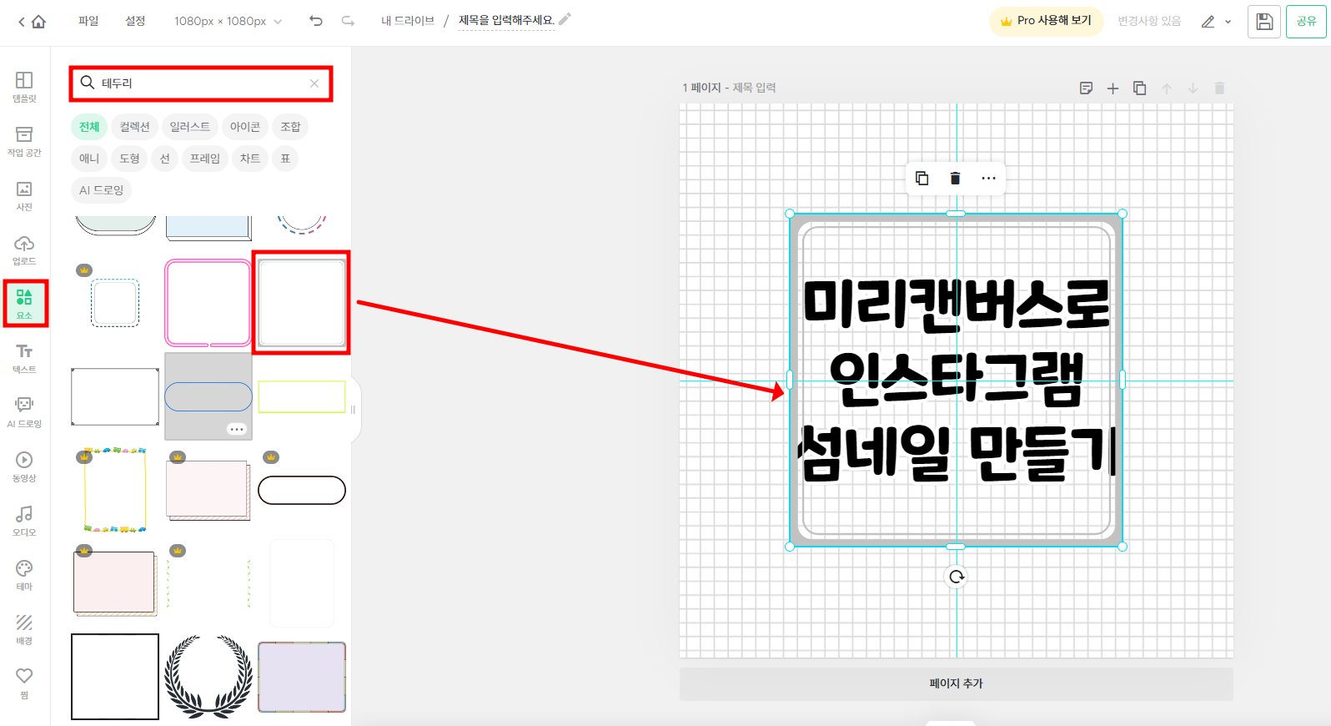
Task: Open the 파일 menu
Action: tap(88, 21)
